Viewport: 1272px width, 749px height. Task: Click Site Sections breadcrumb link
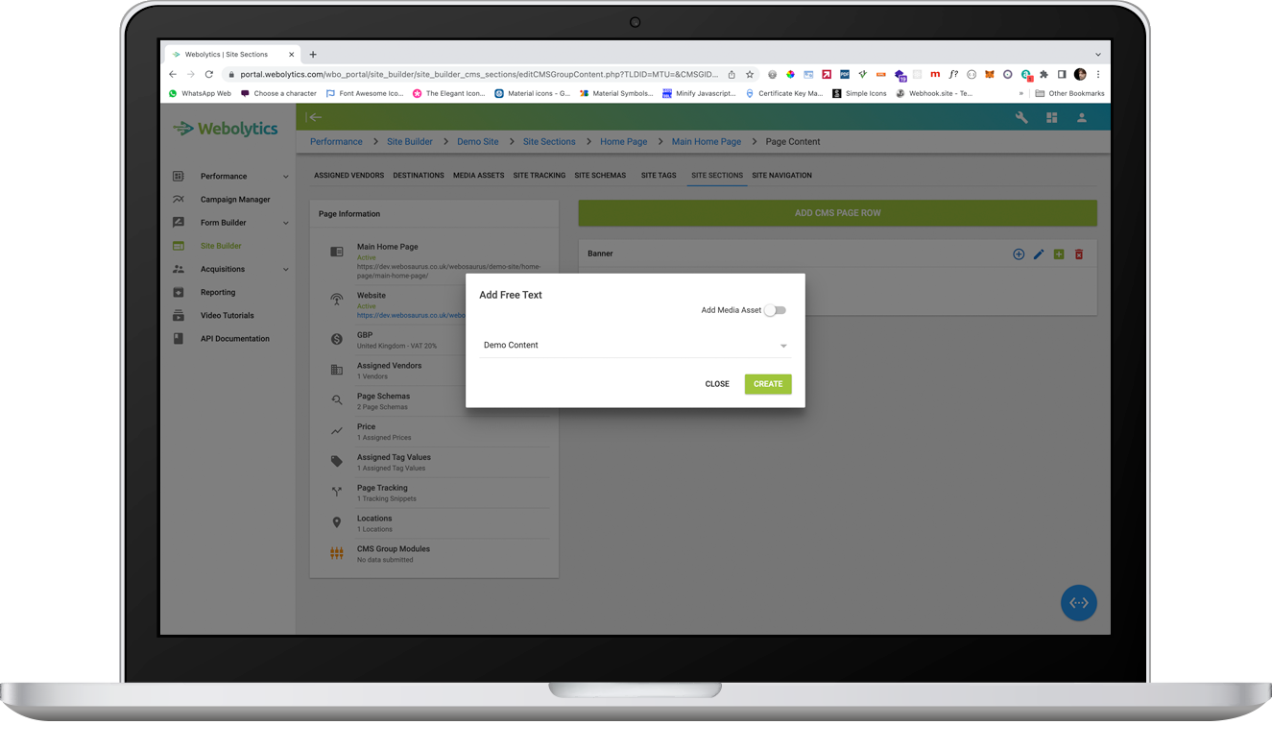click(x=549, y=142)
